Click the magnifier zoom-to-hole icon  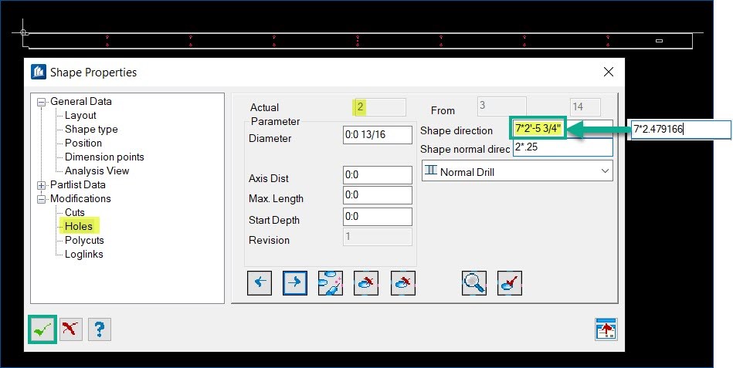[x=474, y=283]
